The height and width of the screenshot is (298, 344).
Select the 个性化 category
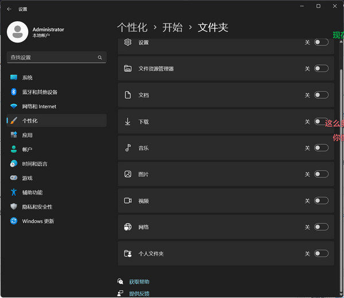point(57,121)
